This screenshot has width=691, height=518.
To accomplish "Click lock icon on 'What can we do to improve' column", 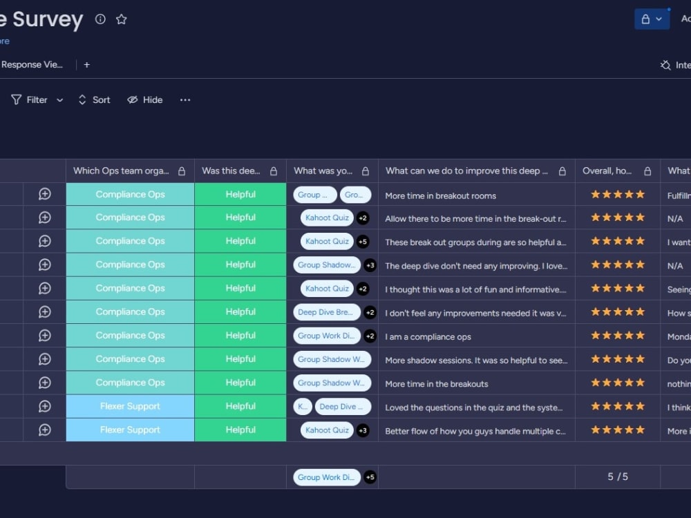I will (562, 171).
